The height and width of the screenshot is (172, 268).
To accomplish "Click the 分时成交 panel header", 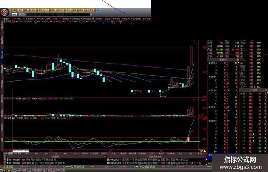I will point(254,90).
